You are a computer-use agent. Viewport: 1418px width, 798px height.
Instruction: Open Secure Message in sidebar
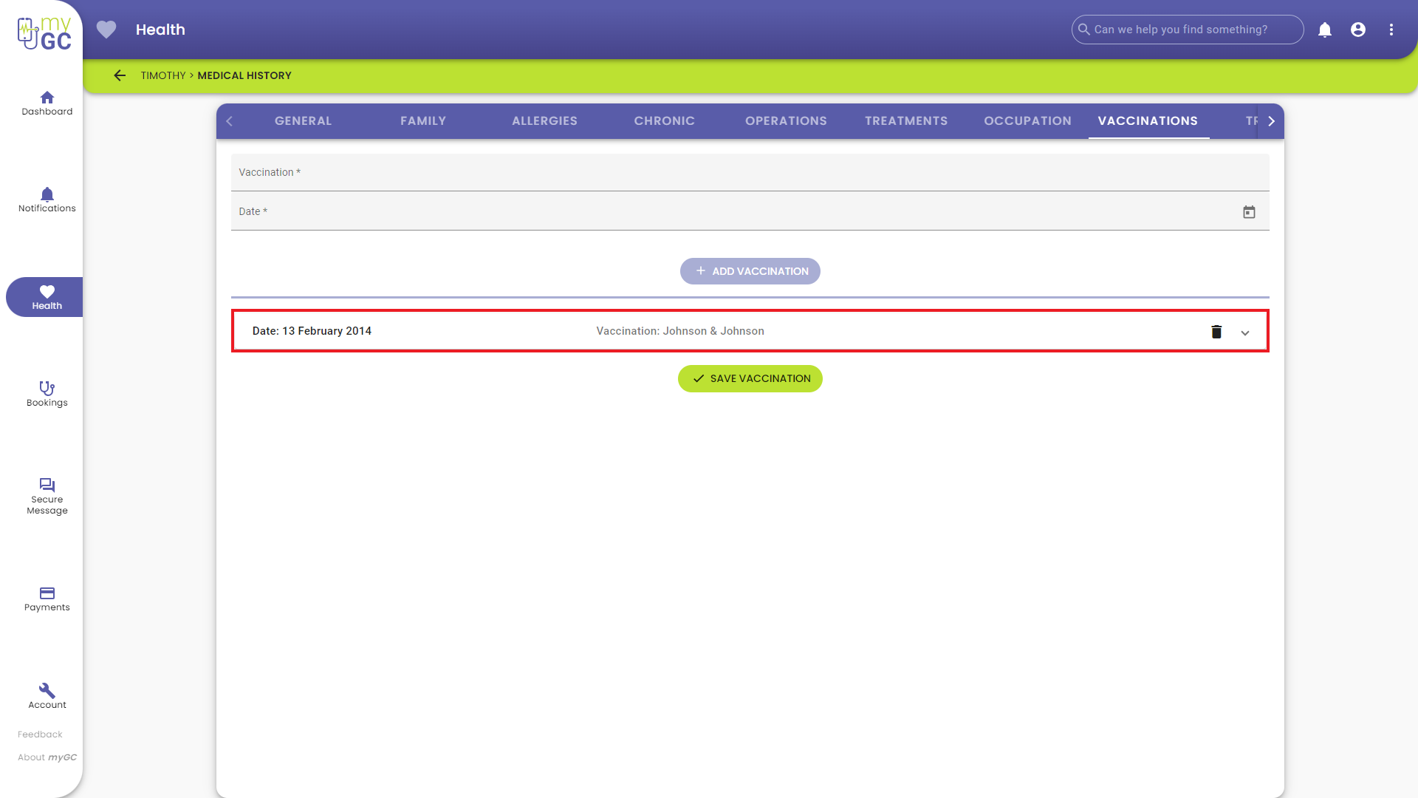click(x=47, y=496)
